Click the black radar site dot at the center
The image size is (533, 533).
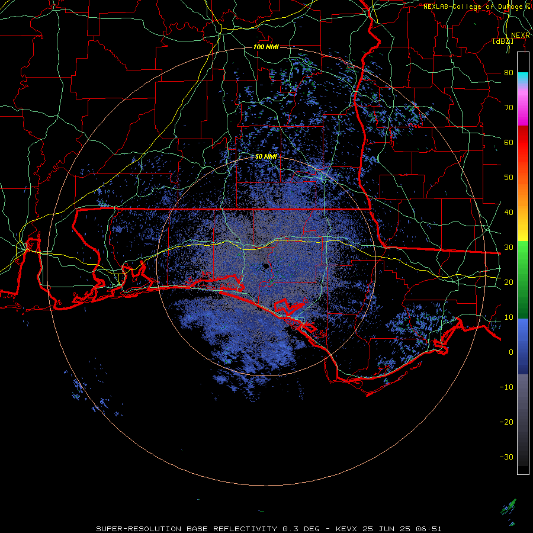[x=266, y=266]
